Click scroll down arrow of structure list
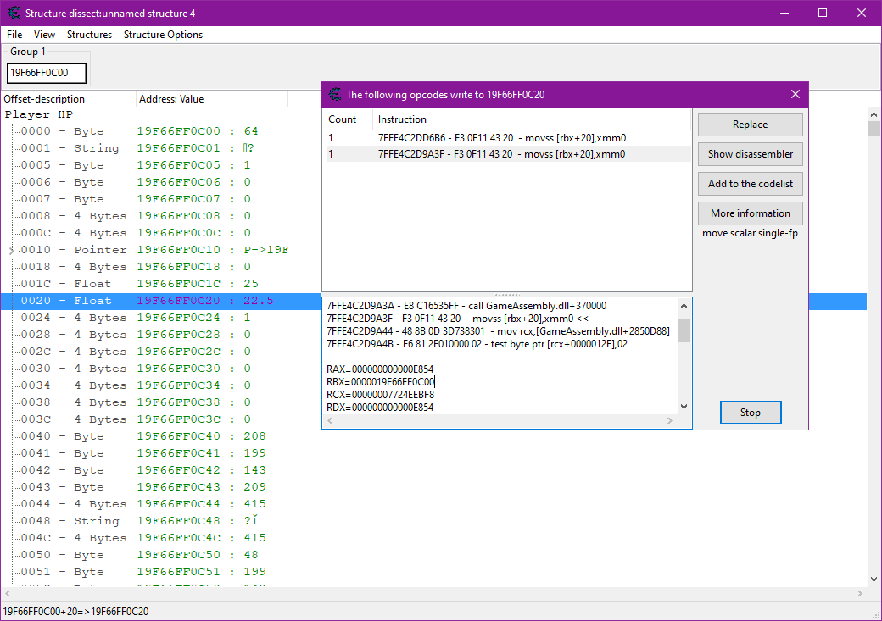This screenshot has height=621, width=882. click(x=874, y=579)
